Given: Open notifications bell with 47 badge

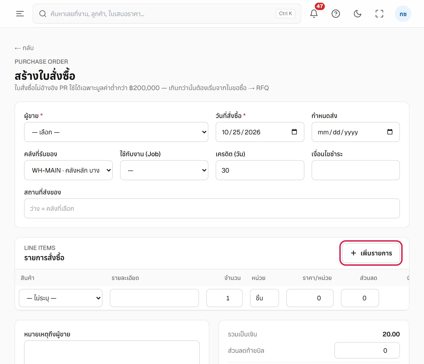Looking at the screenshot, I should 314,14.
